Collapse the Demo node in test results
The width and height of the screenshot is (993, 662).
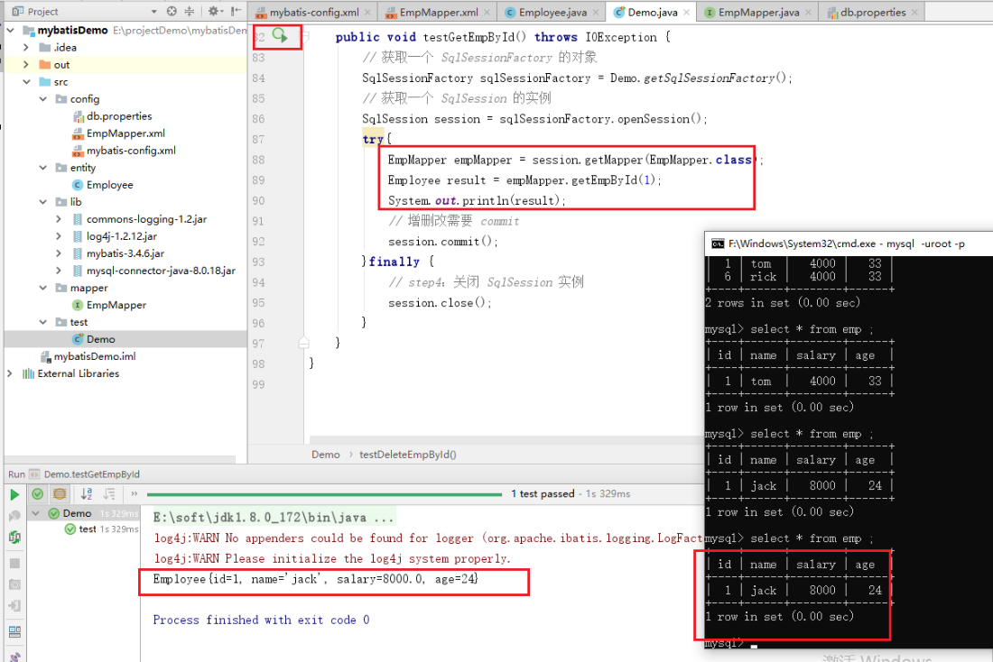36,513
